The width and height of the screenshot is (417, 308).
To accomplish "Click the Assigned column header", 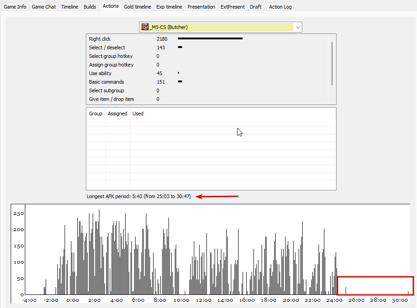I will 117,114.
